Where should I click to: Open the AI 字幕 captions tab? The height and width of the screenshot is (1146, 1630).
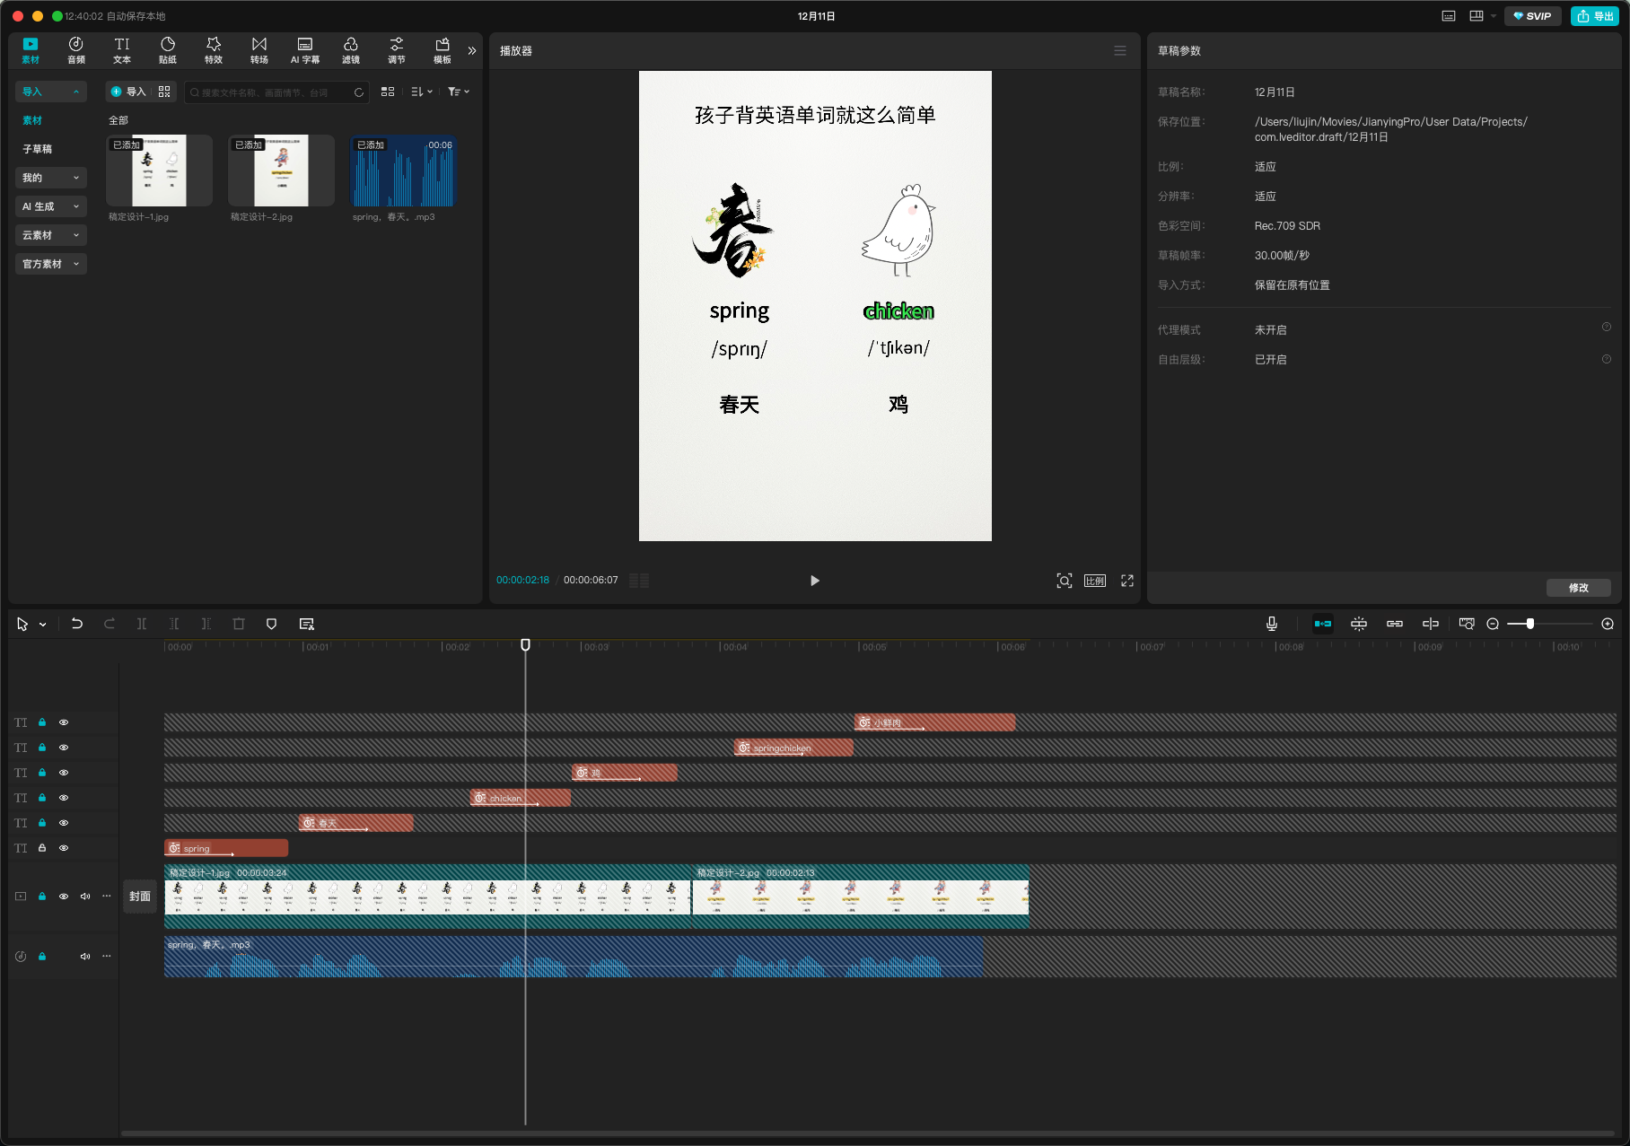point(305,50)
